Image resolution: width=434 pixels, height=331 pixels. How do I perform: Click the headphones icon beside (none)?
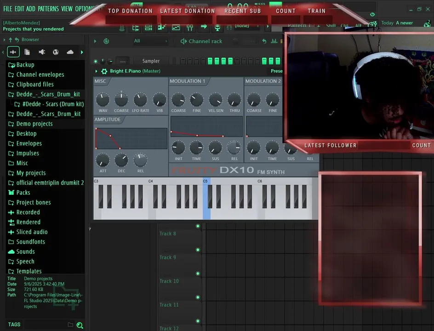tap(229, 27)
